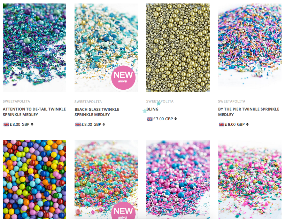Select the Sweetapolita brand label above Bling
Viewport: 285px width, 219px height.
pyautogui.click(x=160, y=102)
